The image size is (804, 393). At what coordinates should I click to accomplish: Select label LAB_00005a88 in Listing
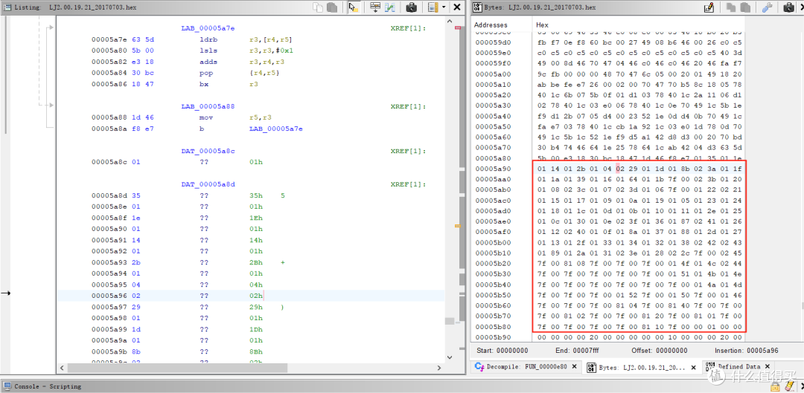pyautogui.click(x=208, y=106)
